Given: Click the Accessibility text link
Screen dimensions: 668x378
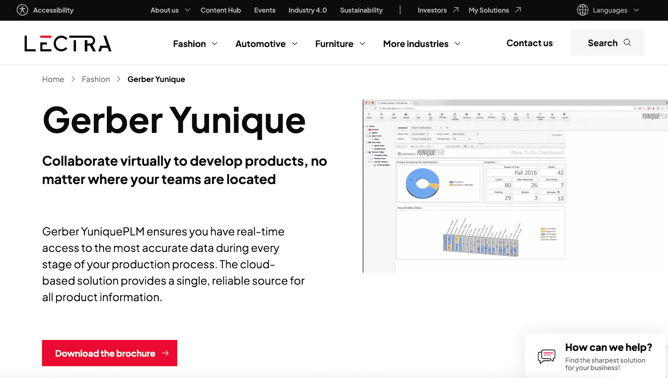Looking at the screenshot, I should (x=53, y=10).
